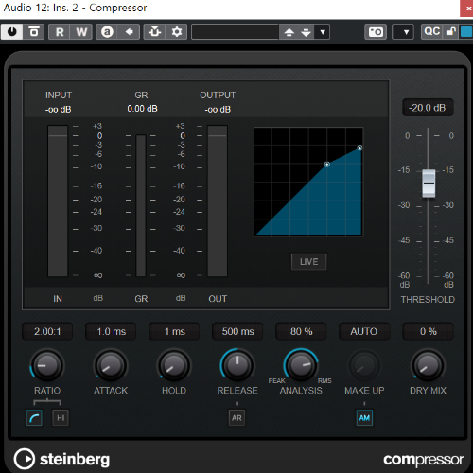Disable Auto Make-up with AM button
The height and width of the screenshot is (473, 473).
(364, 417)
